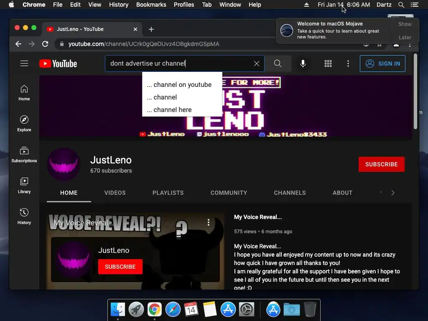Open the YouTube apps grid
The height and width of the screenshot is (321, 428).
(x=328, y=64)
